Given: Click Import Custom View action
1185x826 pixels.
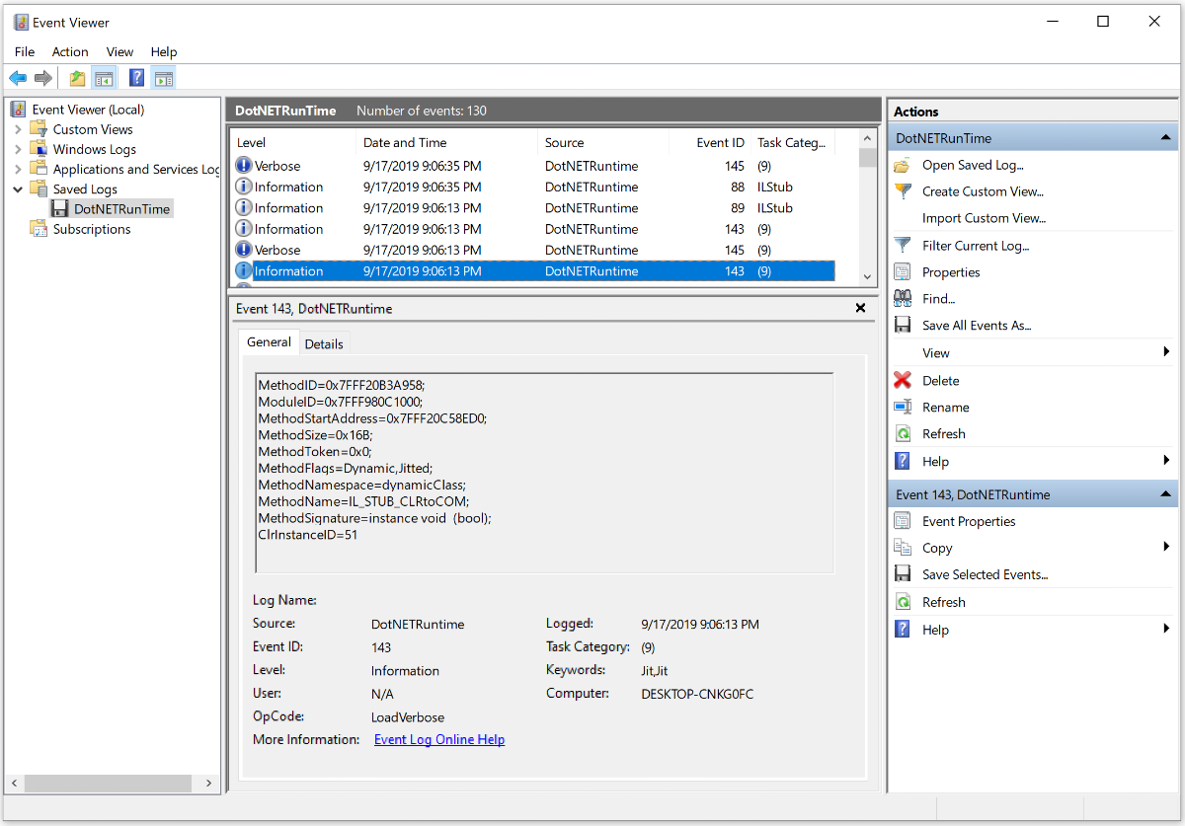Looking at the screenshot, I should (984, 218).
